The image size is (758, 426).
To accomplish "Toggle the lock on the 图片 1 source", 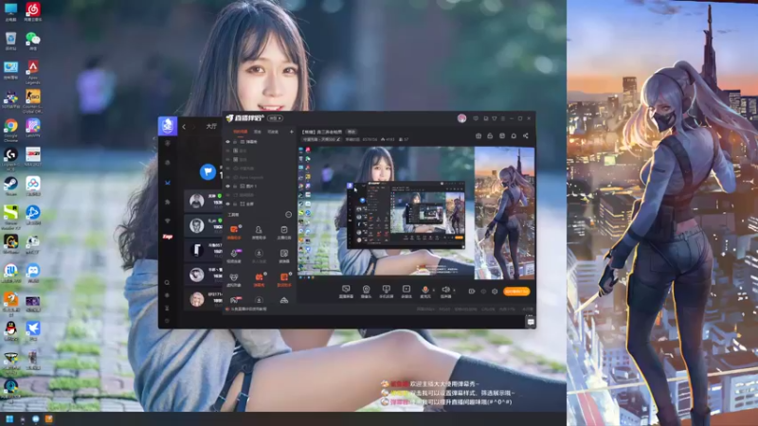I will tap(235, 186).
